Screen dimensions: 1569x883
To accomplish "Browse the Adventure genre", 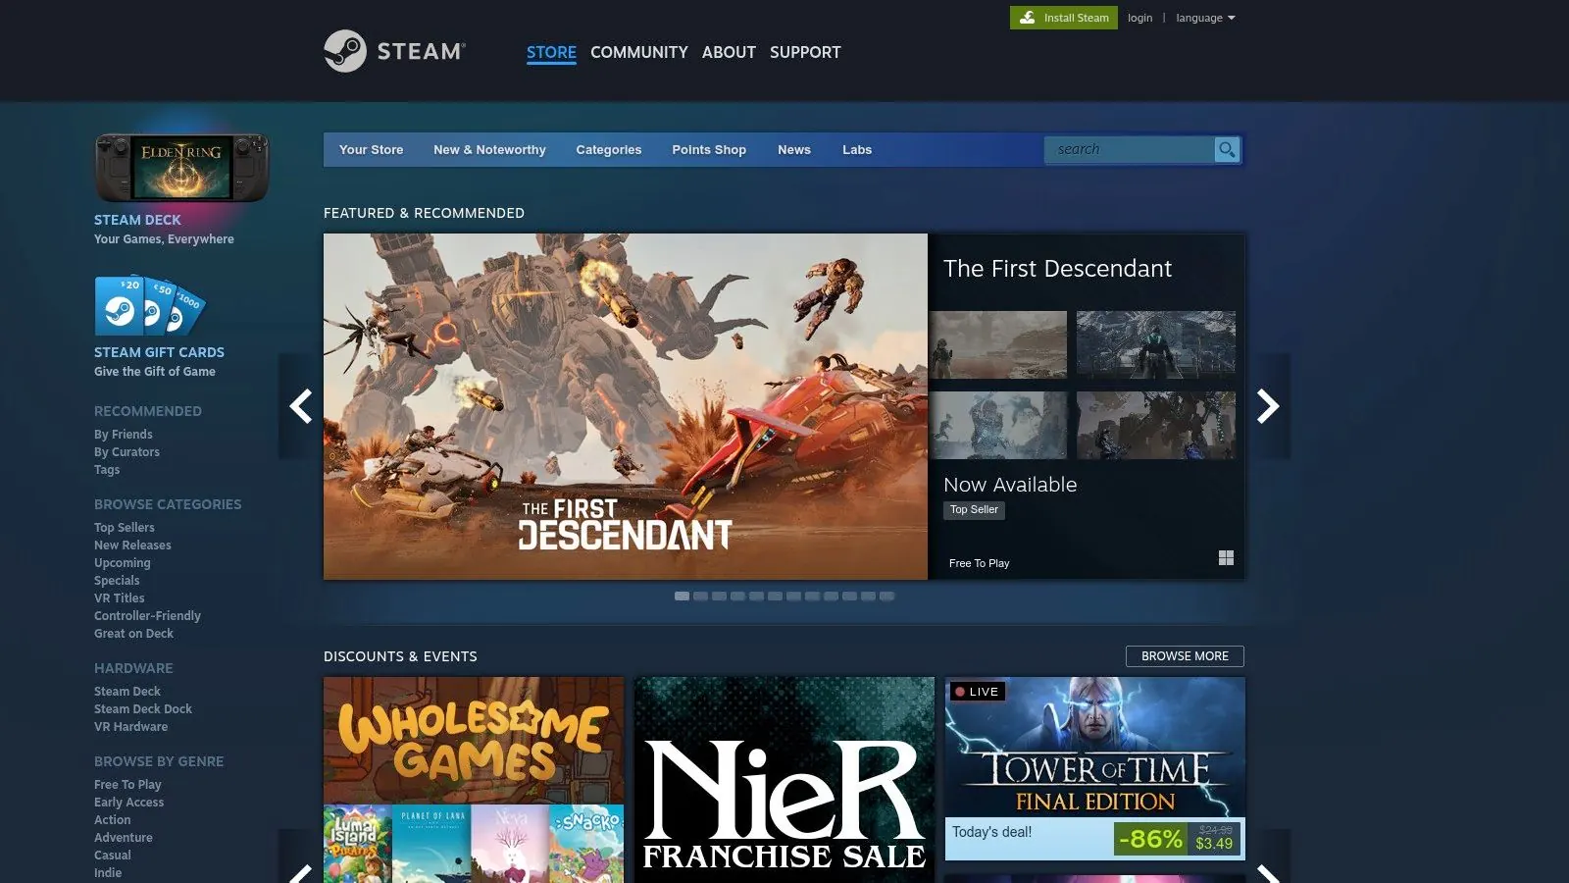I will pyautogui.click(x=124, y=838).
